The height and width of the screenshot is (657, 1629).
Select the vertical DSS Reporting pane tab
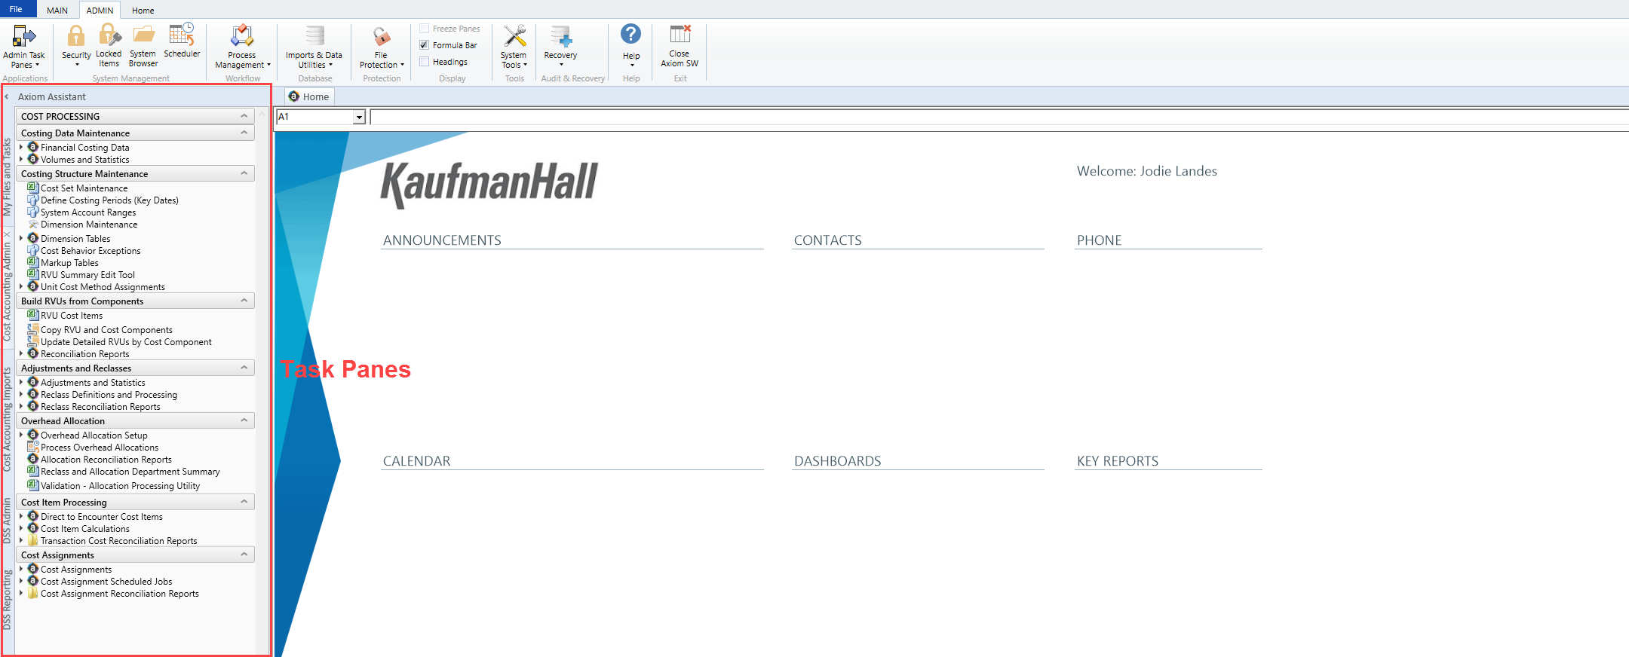click(7, 600)
